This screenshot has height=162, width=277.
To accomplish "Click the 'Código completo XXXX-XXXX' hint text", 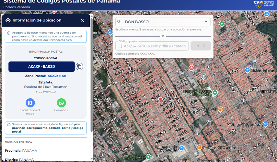I will (x=135, y=54).
